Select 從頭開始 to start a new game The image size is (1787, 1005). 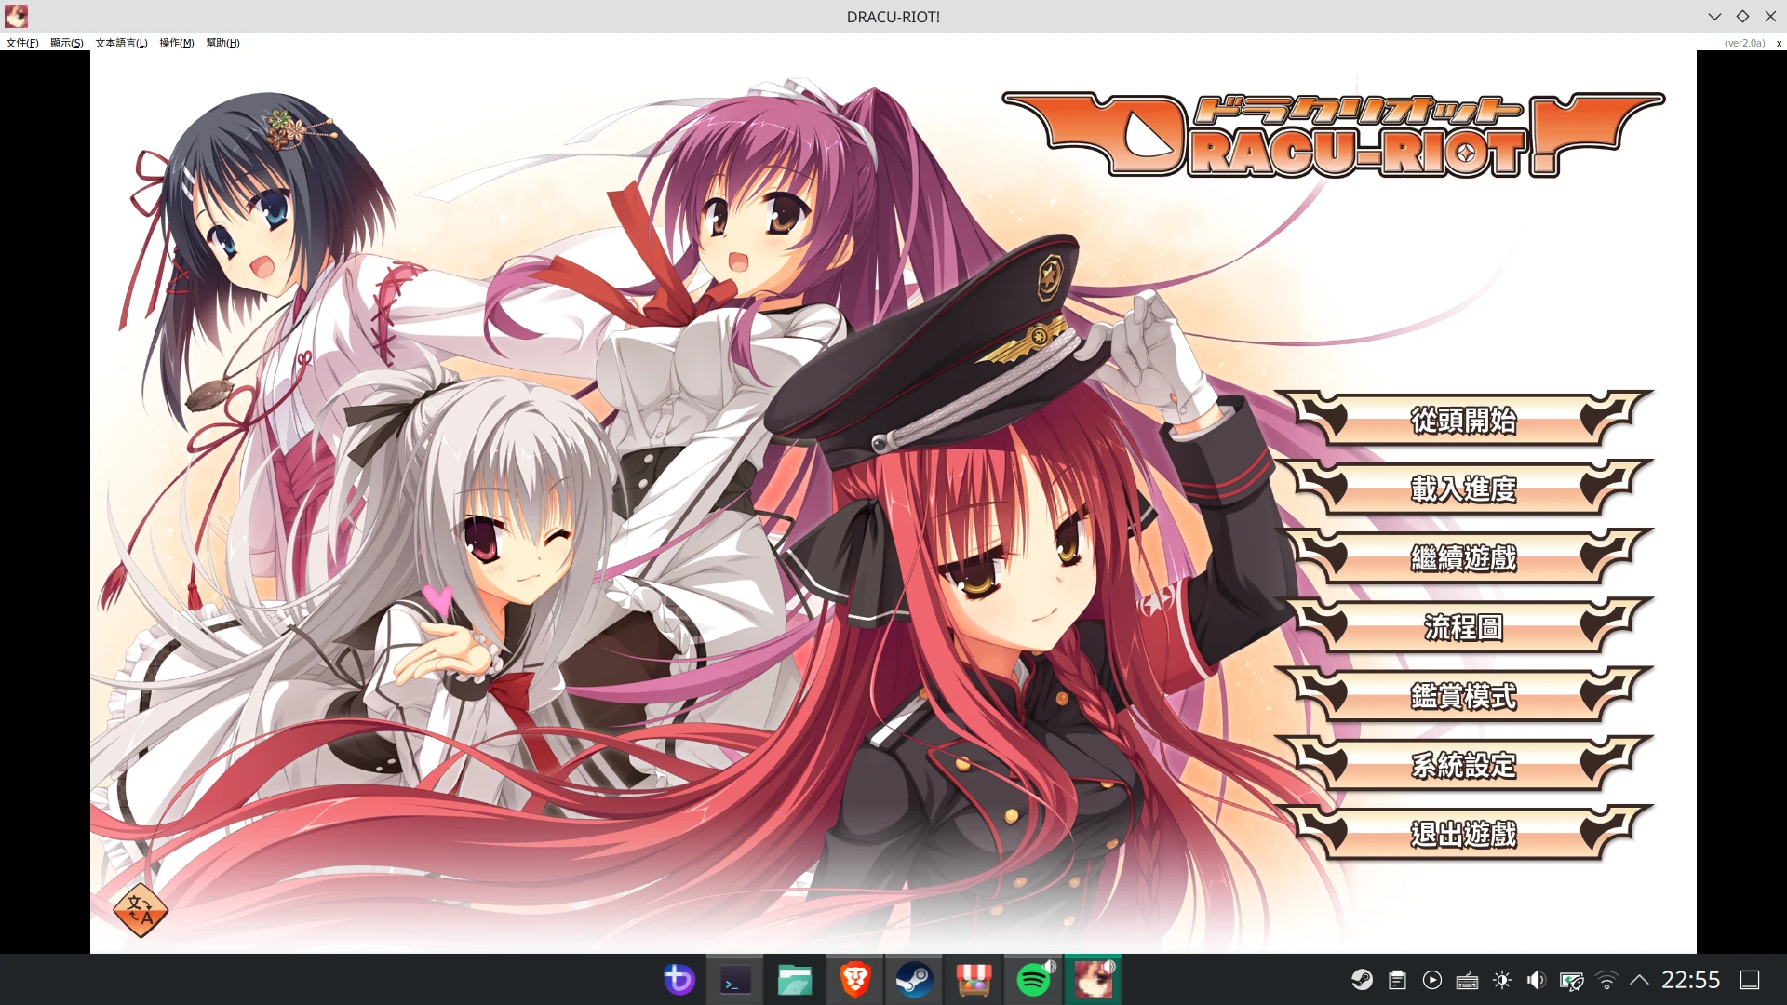click(x=1464, y=421)
